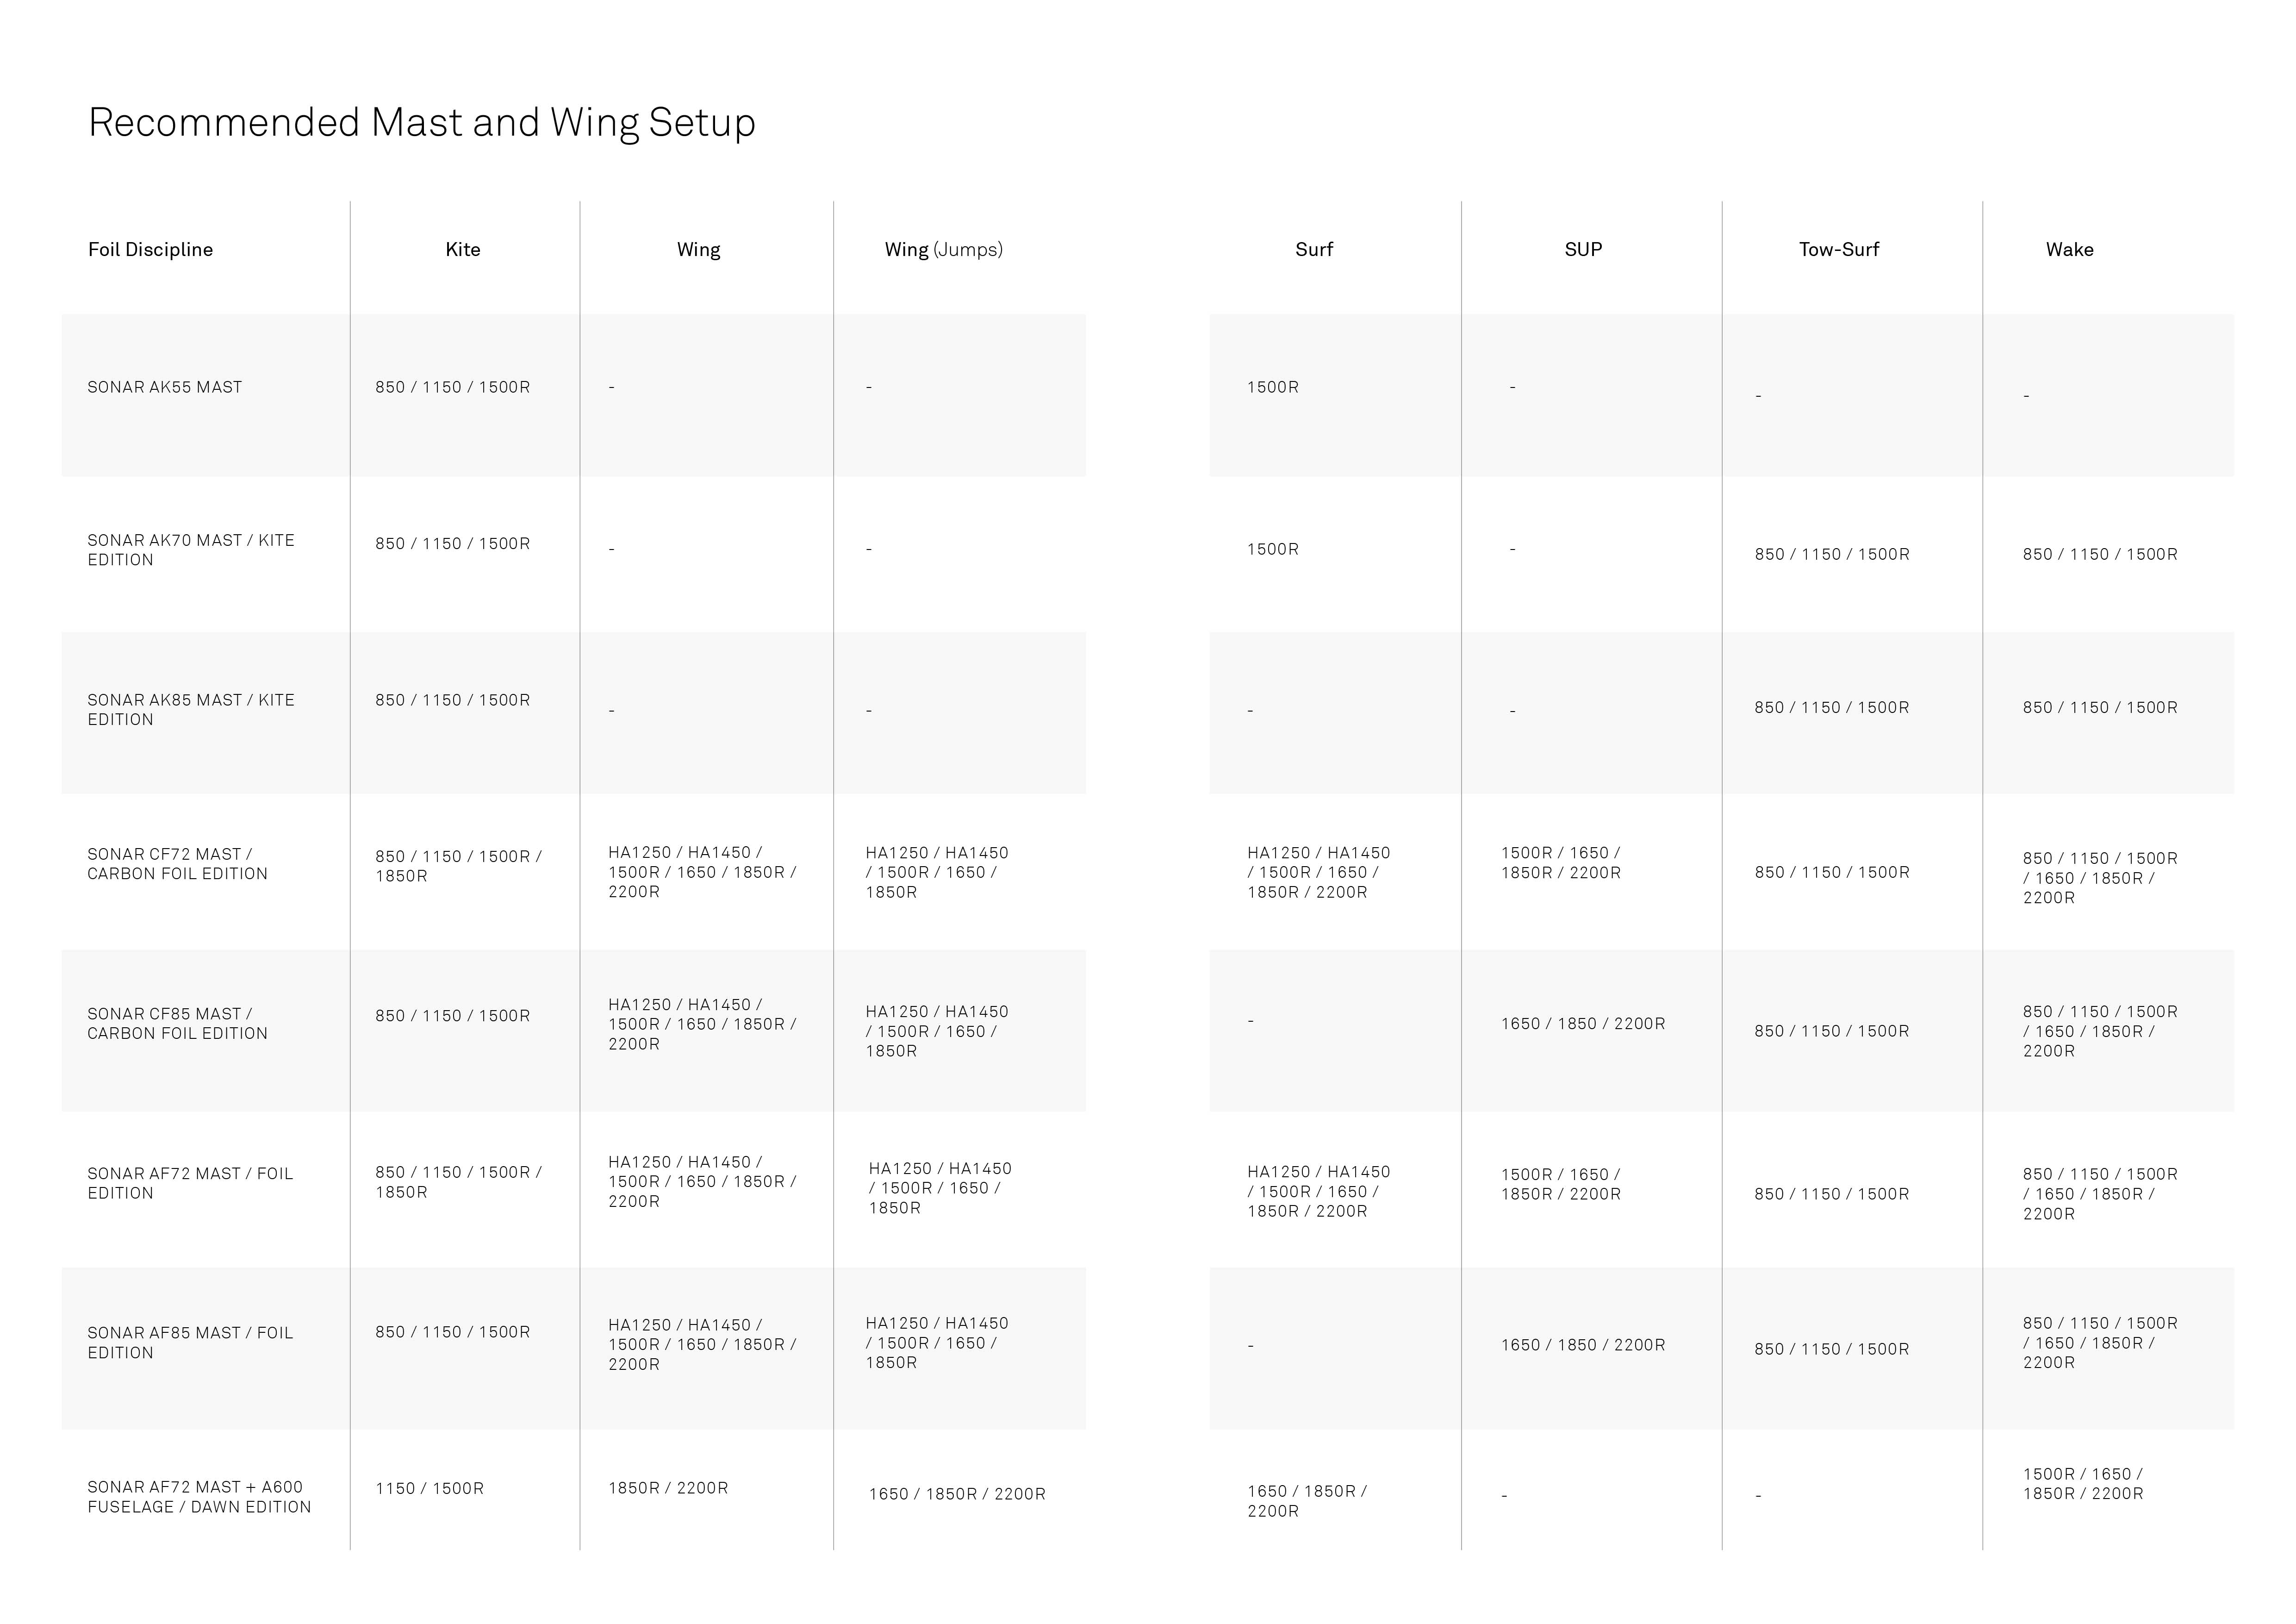Screen dimensions: 2296x1624
Task: Click the Recommended Mast and Wing Setup title
Action: pyautogui.click(x=422, y=123)
